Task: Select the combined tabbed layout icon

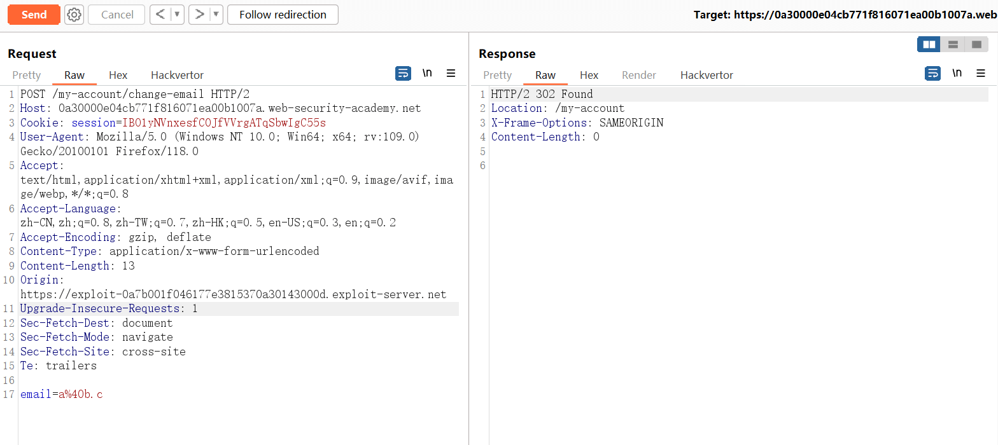Action: tap(976, 44)
